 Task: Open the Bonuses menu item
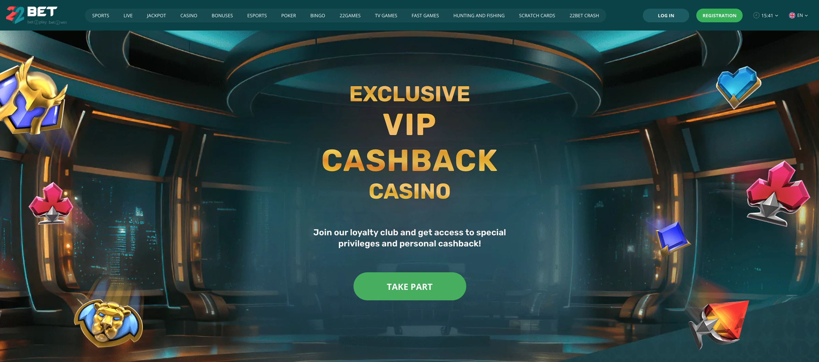pos(222,15)
